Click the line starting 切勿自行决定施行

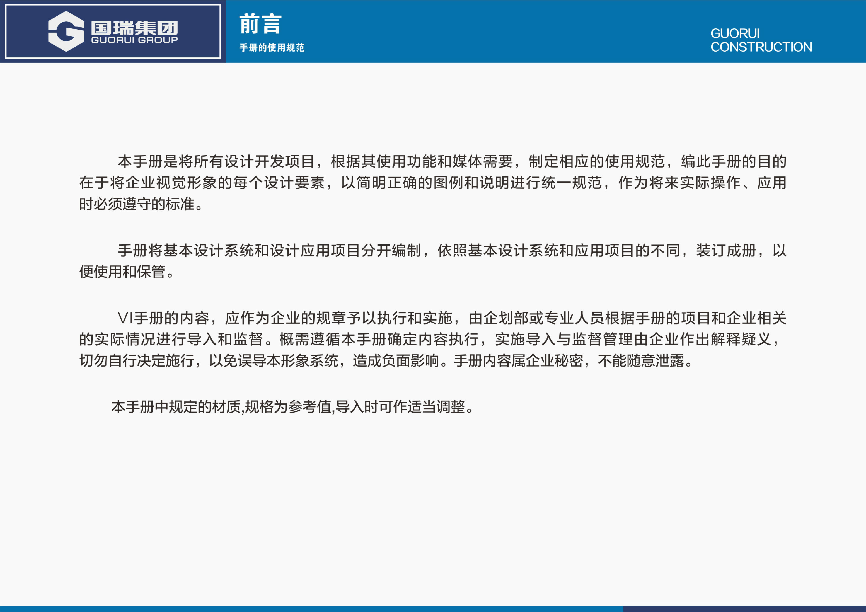click(386, 361)
